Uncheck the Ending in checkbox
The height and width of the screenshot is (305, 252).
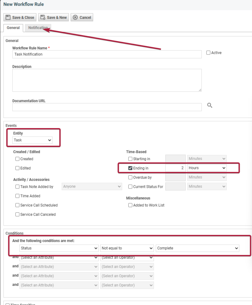click(x=130, y=168)
